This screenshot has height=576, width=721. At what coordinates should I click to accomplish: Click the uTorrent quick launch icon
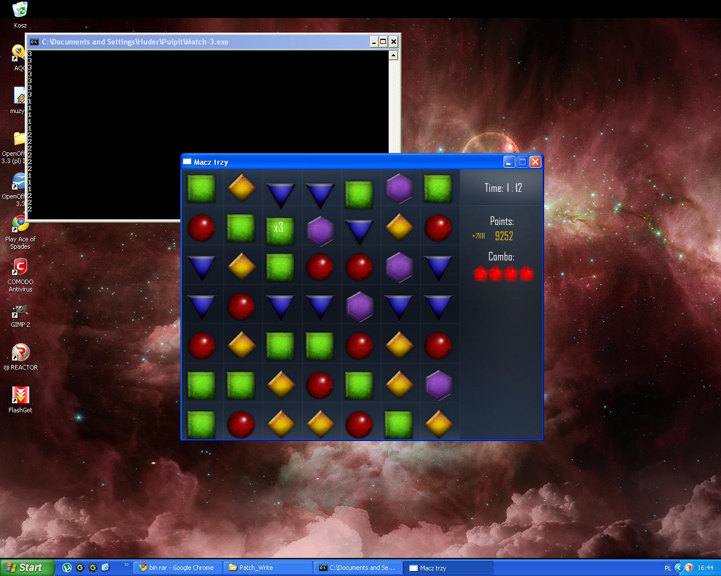click(67, 568)
